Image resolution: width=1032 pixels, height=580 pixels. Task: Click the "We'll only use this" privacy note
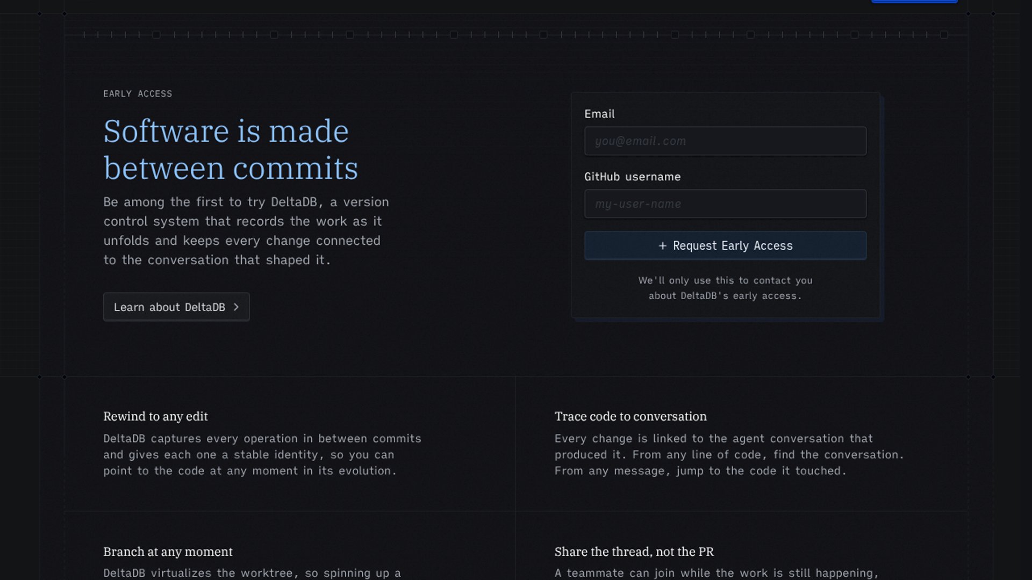coord(725,288)
